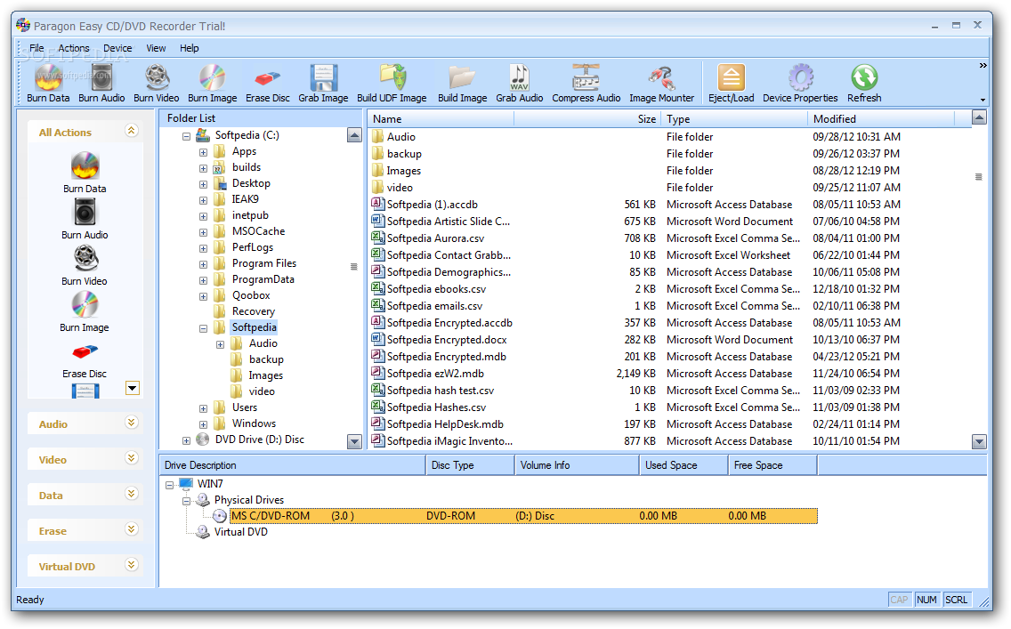
Task: Collapse the All Actions panel
Action: point(132,131)
